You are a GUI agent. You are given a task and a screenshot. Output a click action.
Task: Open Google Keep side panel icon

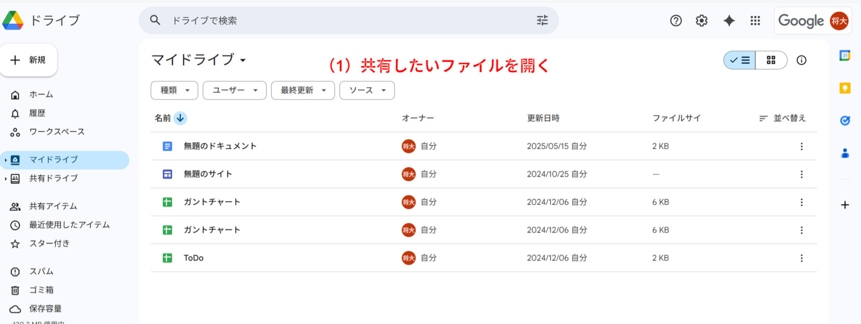[x=845, y=88]
